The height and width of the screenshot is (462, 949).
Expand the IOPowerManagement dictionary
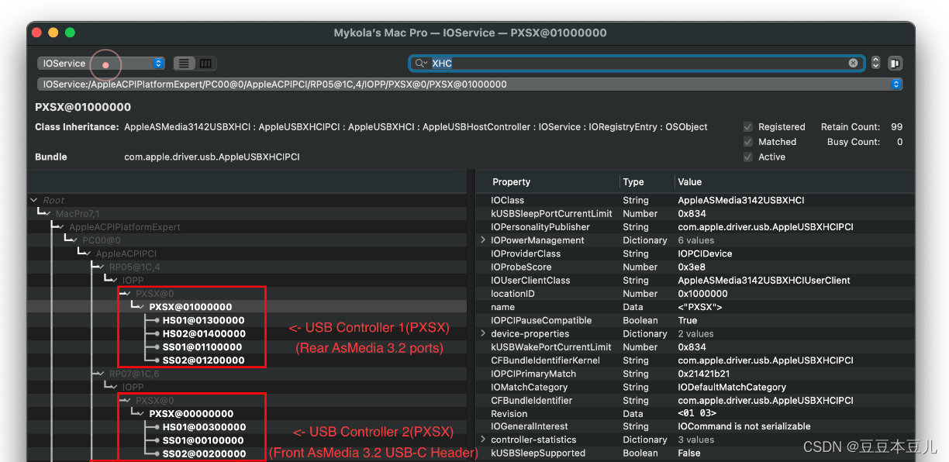(x=484, y=240)
